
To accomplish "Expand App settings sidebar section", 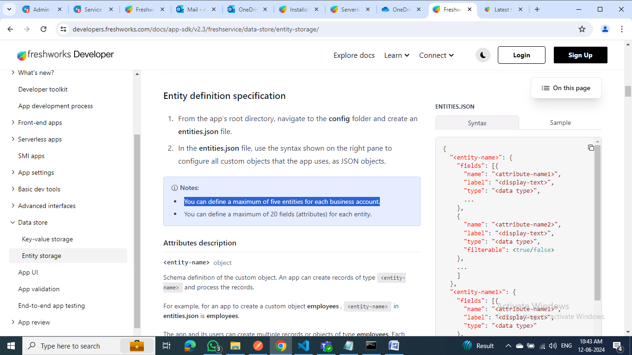I will coord(12,172).
